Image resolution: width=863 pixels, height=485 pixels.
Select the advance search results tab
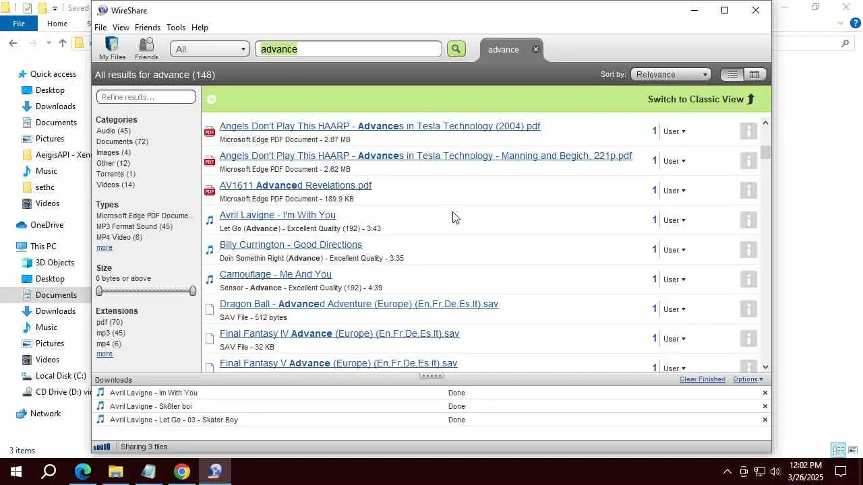pyautogui.click(x=504, y=49)
